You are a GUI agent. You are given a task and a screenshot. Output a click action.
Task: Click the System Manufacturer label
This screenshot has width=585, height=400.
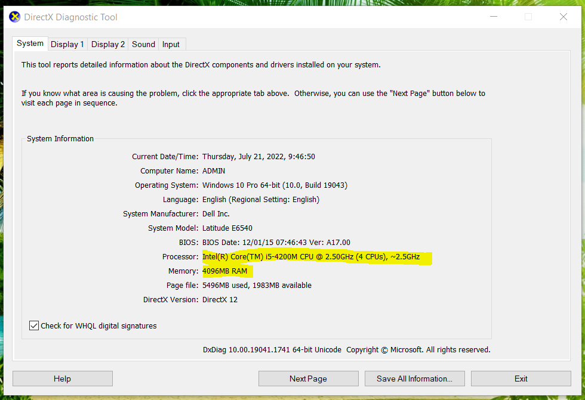(161, 214)
